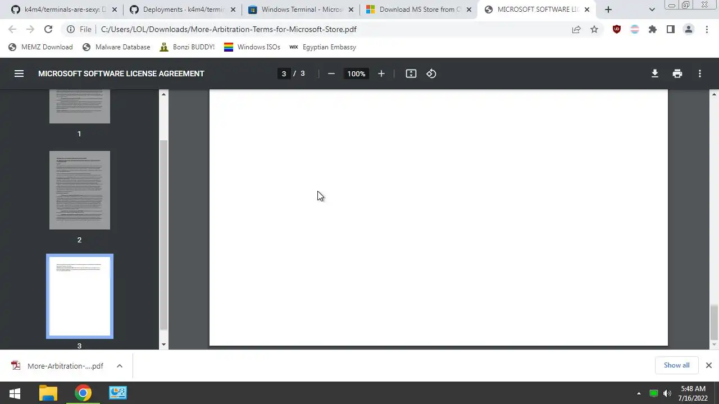The image size is (719, 404).
Task: Open page 1 thumbnail
Action: click(80, 107)
